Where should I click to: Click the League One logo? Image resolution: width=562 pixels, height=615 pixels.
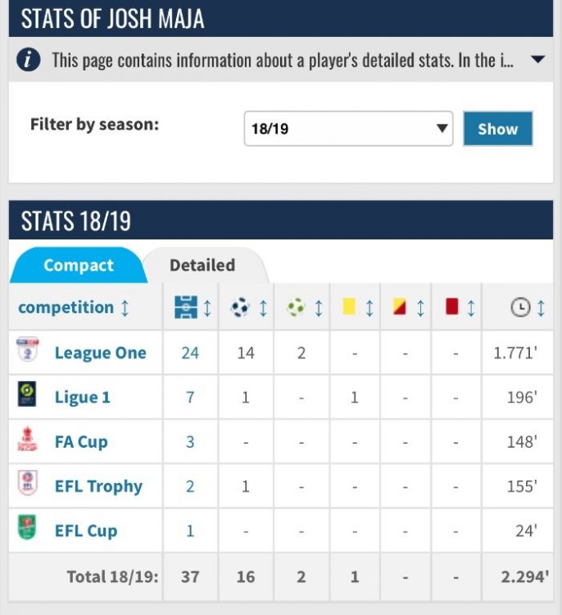tap(28, 352)
